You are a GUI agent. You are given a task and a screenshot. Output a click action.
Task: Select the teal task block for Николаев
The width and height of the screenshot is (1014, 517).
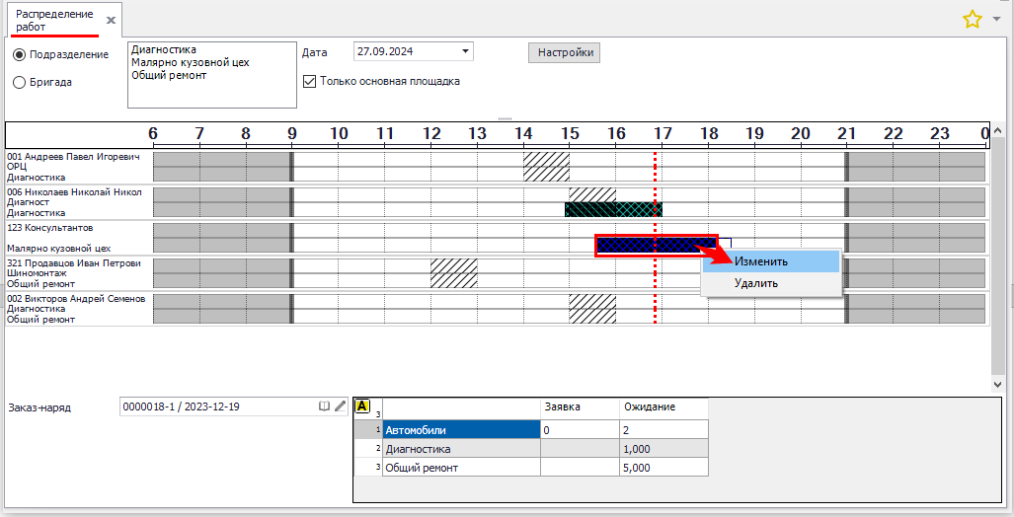coord(612,209)
